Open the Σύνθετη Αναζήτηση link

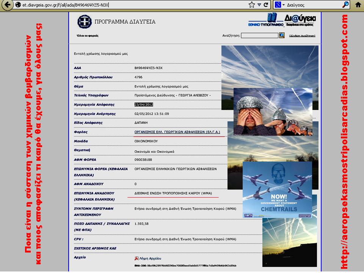click(302, 36)
